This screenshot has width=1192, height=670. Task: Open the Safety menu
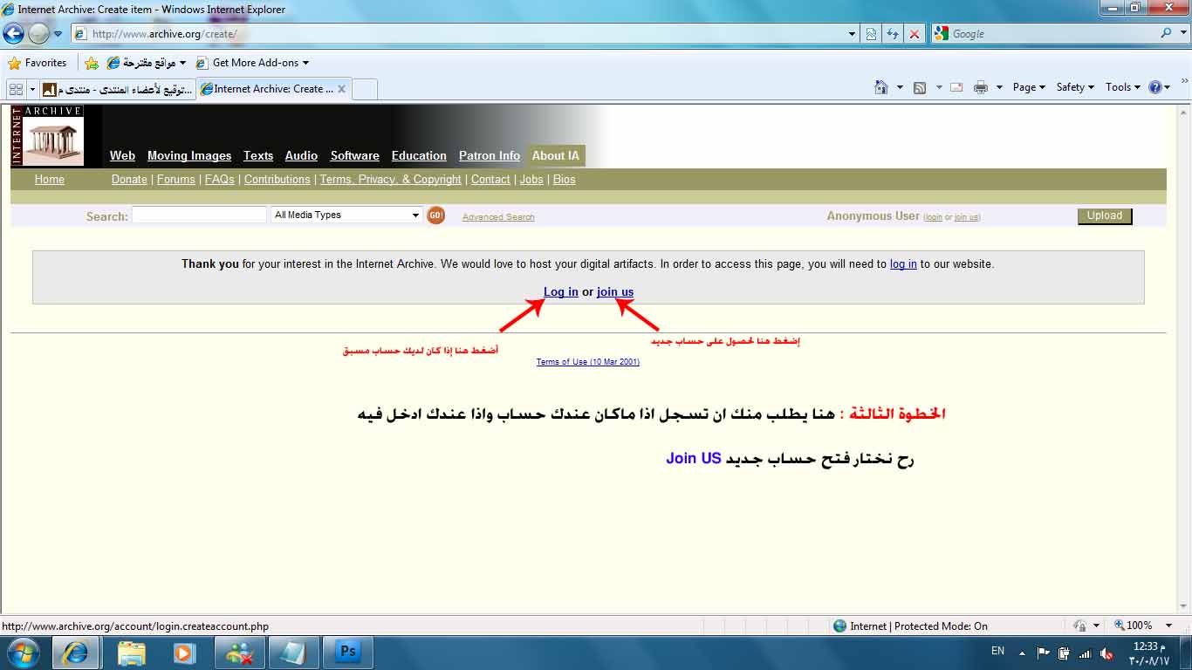pyautogui.click(x=1075, y=87)
